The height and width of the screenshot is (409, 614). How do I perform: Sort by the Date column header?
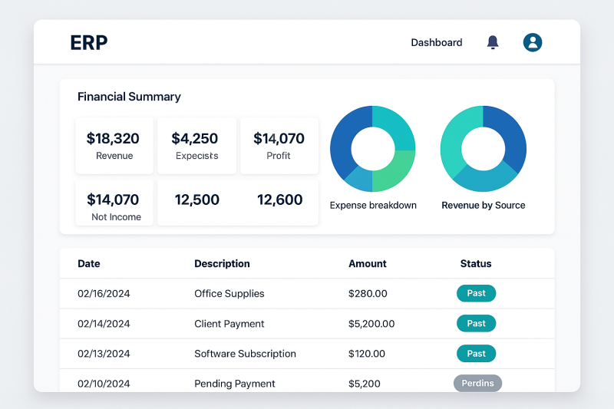(89, 263)
